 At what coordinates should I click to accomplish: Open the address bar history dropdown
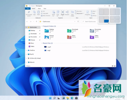75,22
